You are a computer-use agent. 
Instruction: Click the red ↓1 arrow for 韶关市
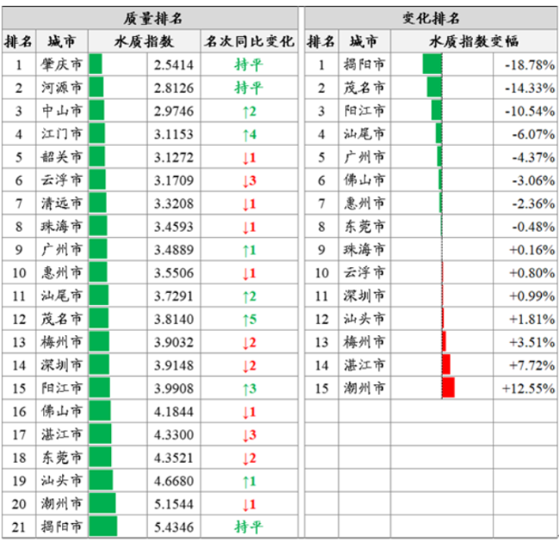[248, 157]
